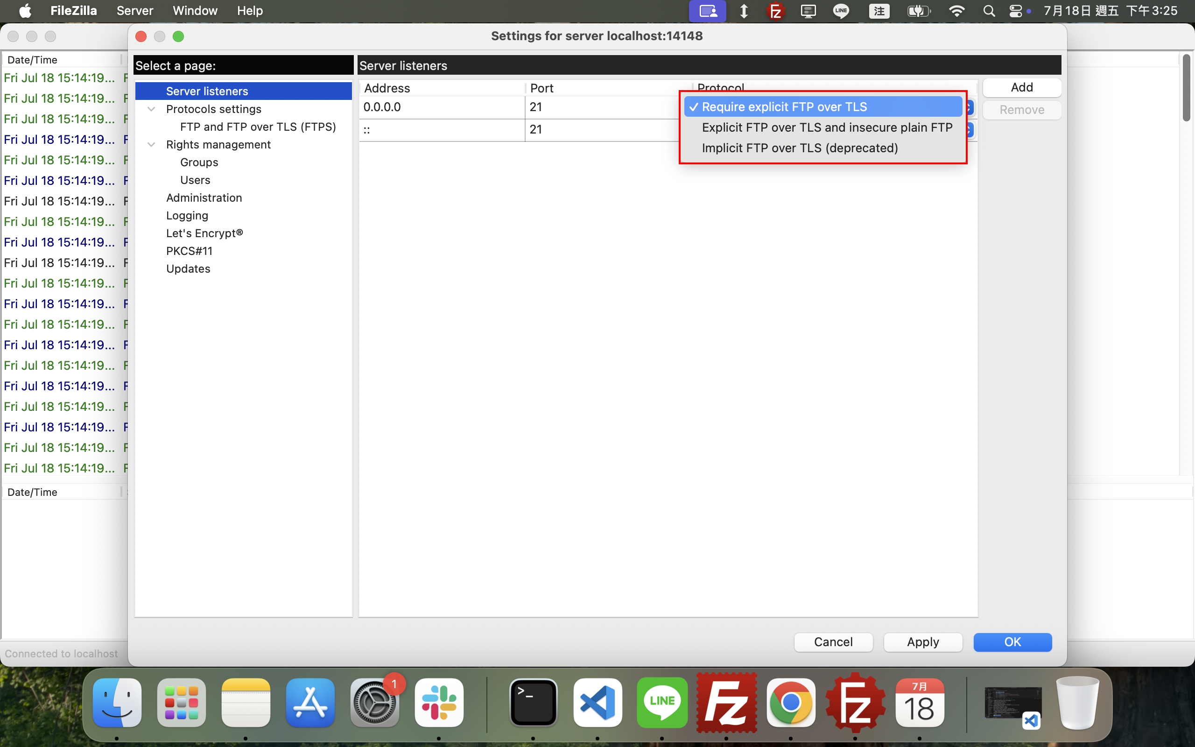Viewport: 1195px width, 747px height.
Task: Open the Wi-Fi menu
Action: (957, 11)
